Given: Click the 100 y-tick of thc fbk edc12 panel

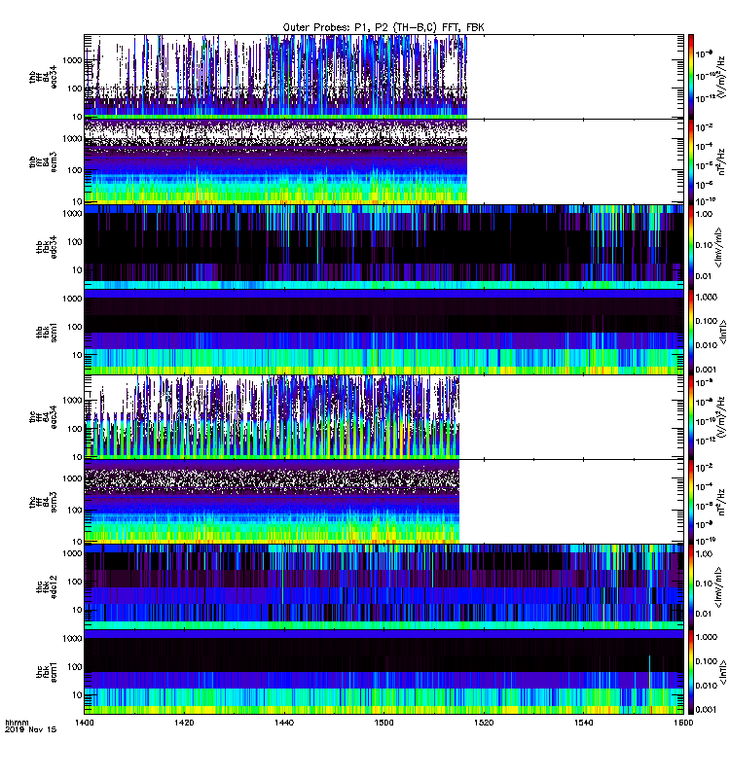Looking at the screenshot, I should click(75, 582).
